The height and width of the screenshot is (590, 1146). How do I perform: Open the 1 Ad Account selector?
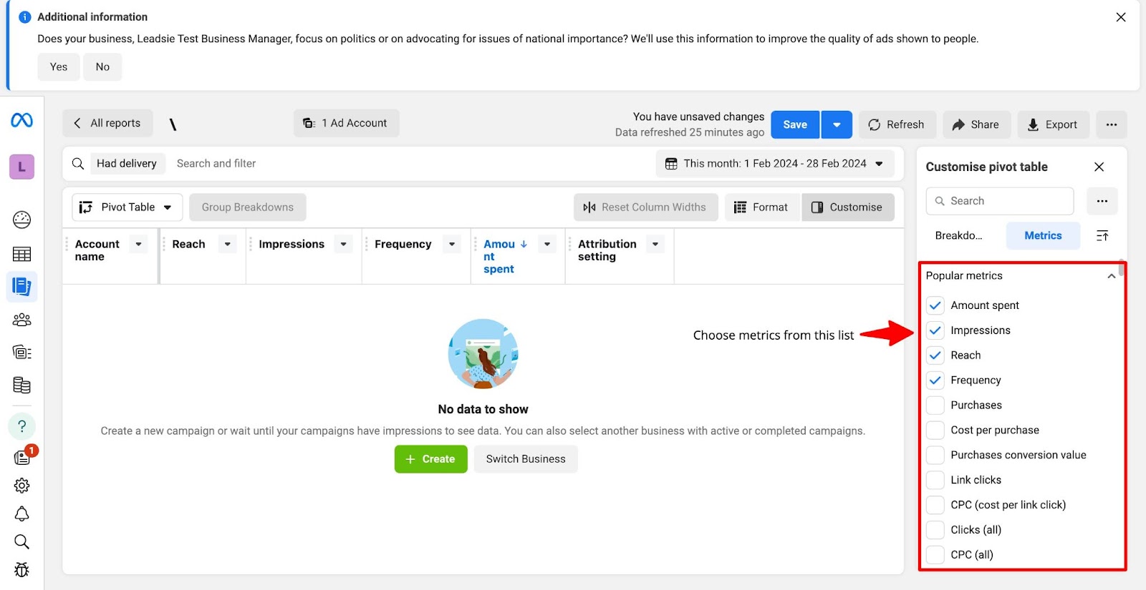346,123
